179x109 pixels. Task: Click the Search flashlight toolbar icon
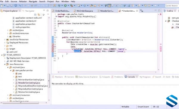99,6
